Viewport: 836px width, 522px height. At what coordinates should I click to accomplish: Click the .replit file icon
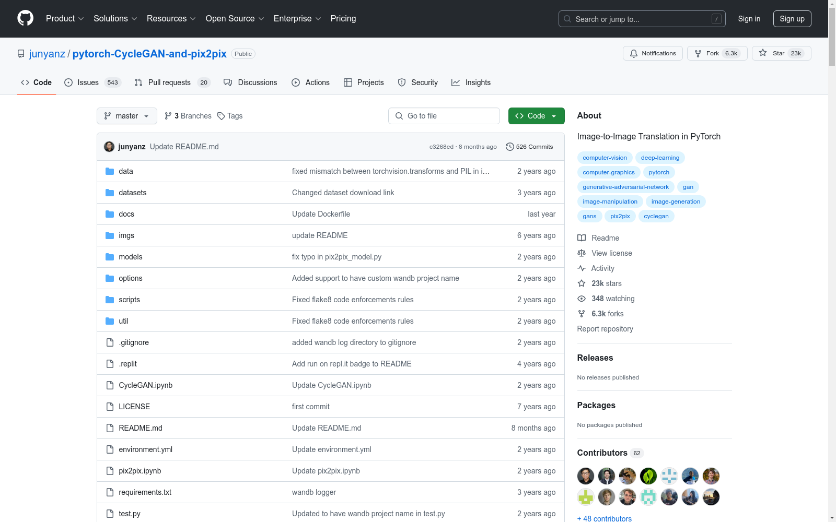click(110, 364)
